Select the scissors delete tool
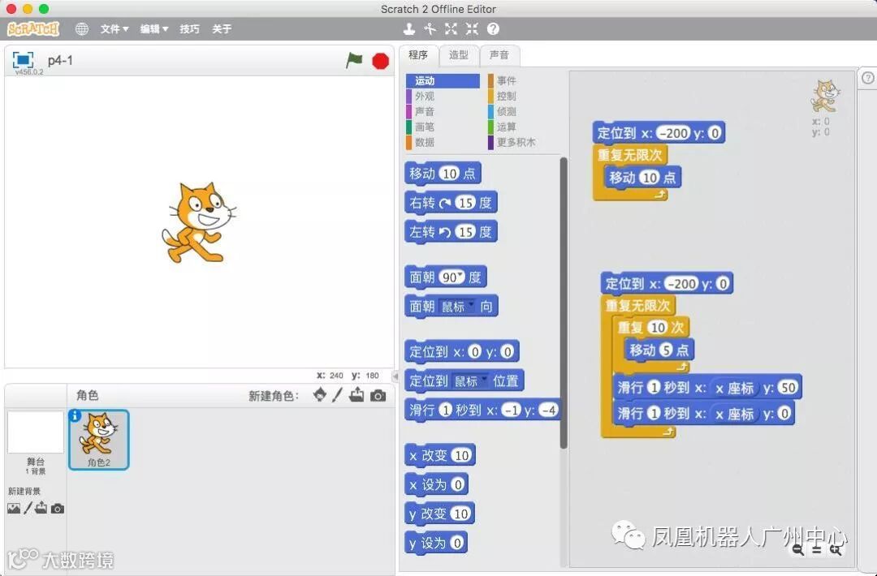The height and width of the screenshot is (576, 877). point(430,29)
